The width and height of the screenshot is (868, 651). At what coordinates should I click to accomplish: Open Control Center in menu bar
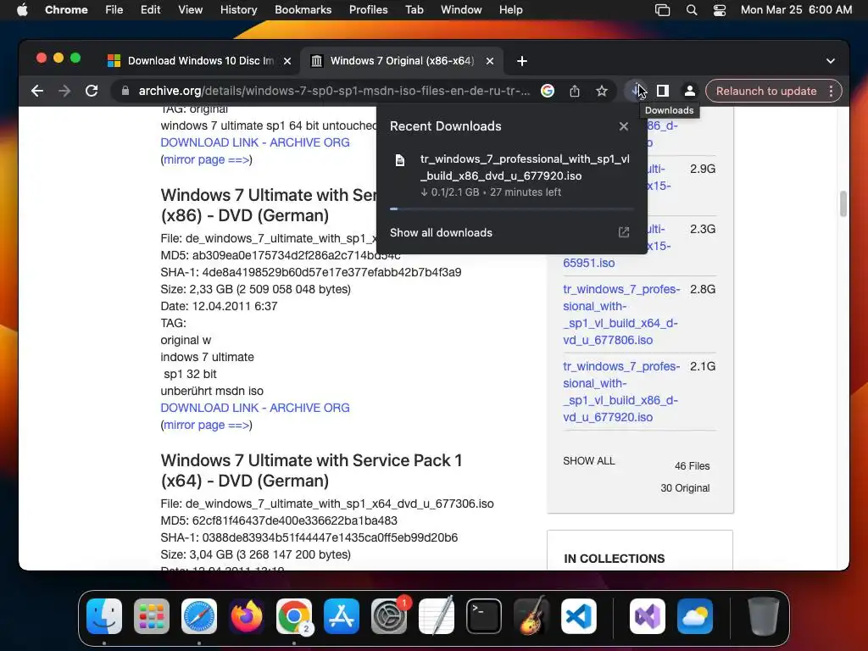pos(719,10)
